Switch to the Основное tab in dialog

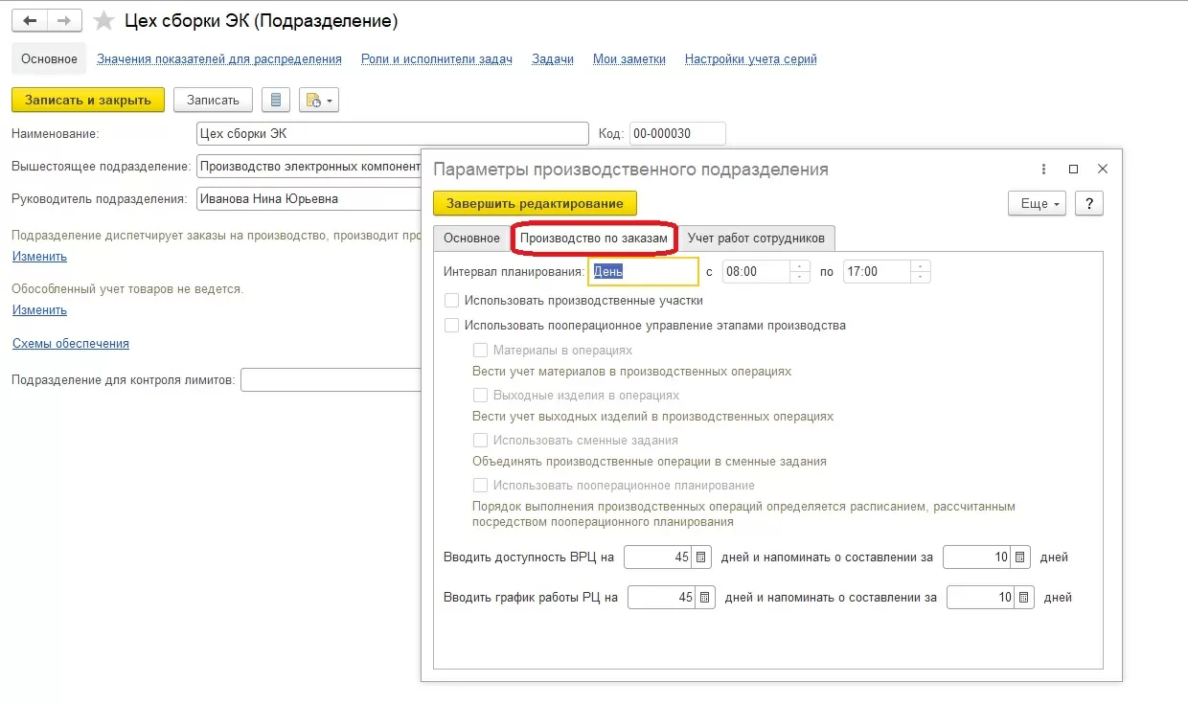pos(471,239)
